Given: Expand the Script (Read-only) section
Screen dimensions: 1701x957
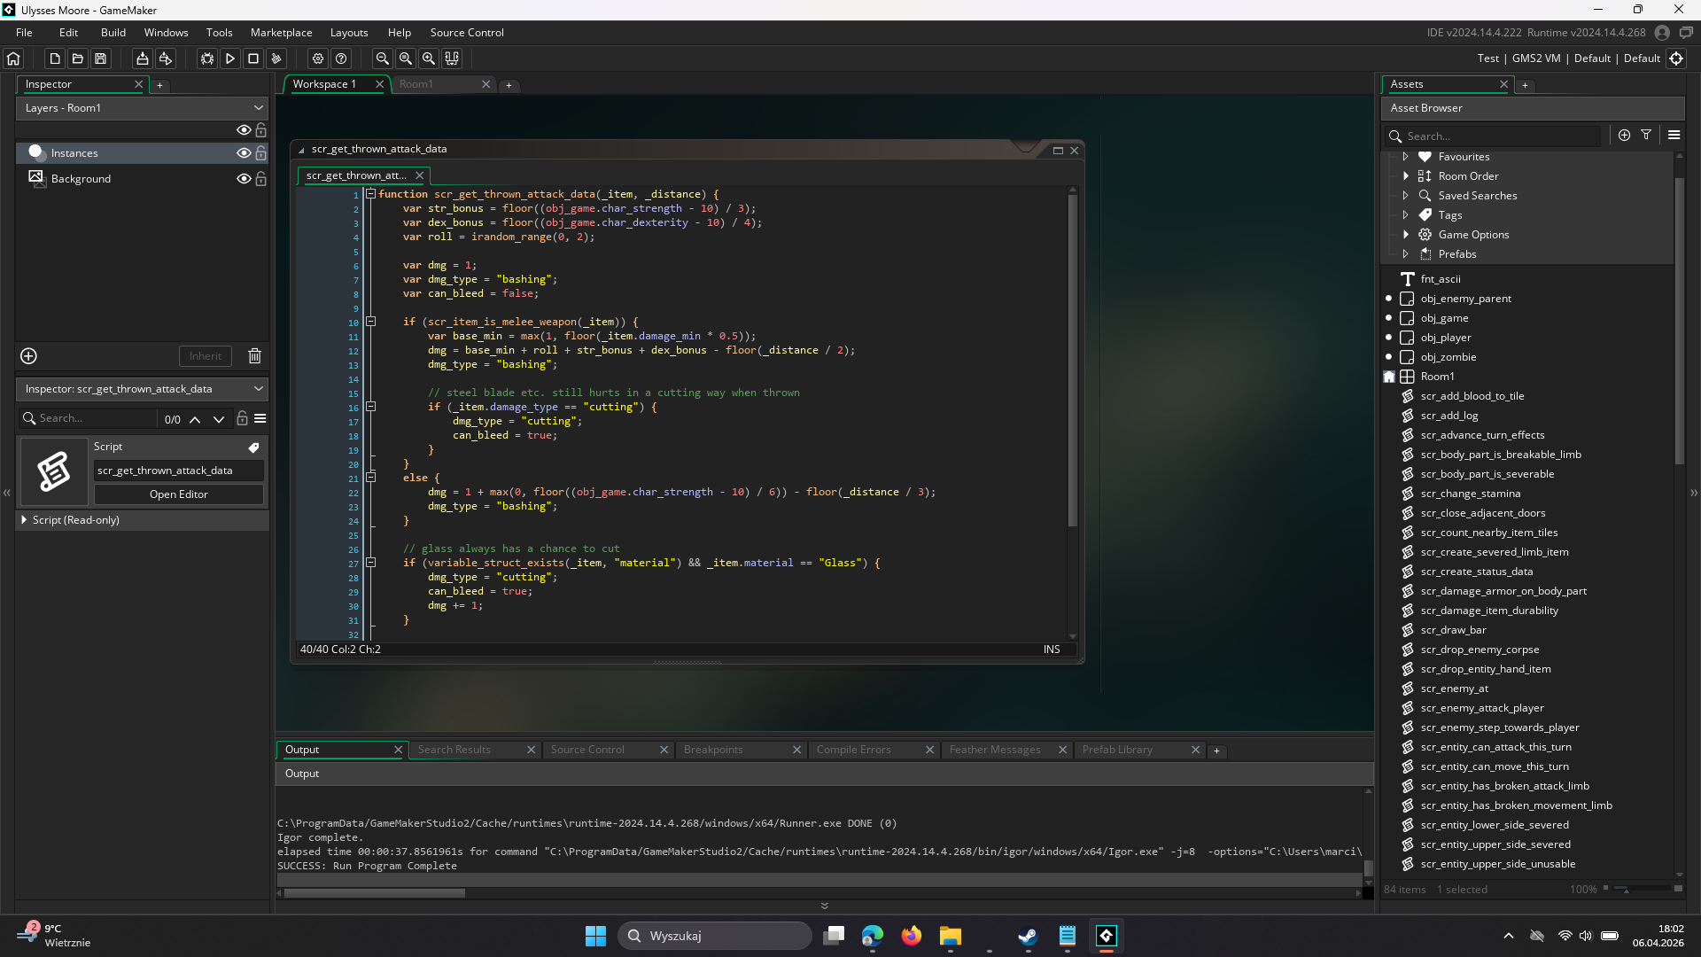Looking at the screenshot, I should [24, 520].
